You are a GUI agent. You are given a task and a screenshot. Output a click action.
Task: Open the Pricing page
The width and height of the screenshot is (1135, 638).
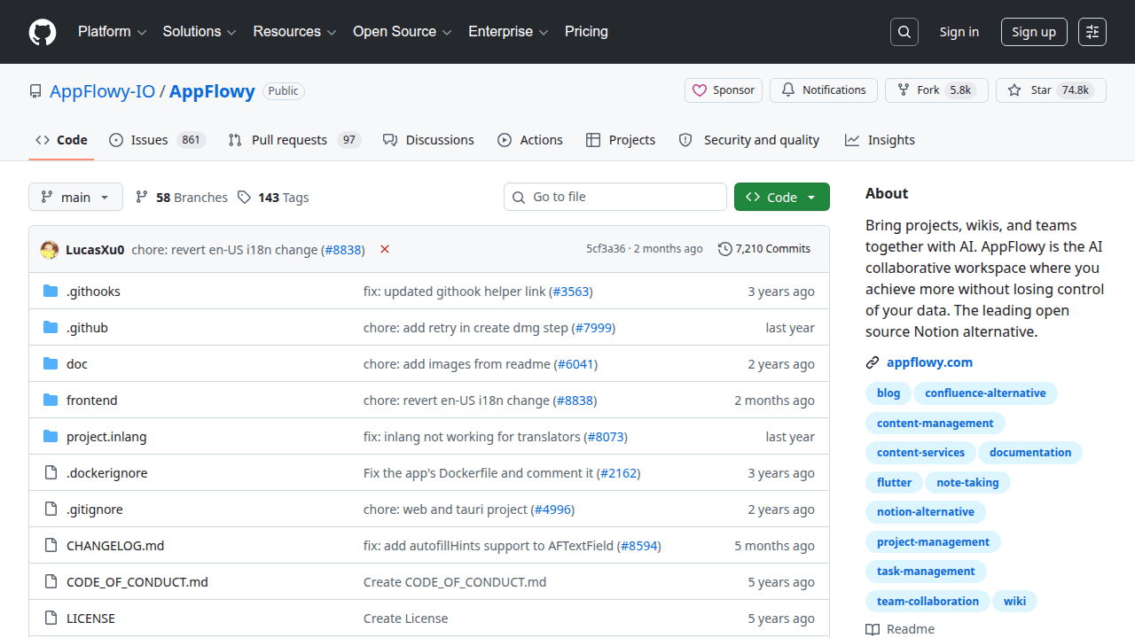pos(586,32)
